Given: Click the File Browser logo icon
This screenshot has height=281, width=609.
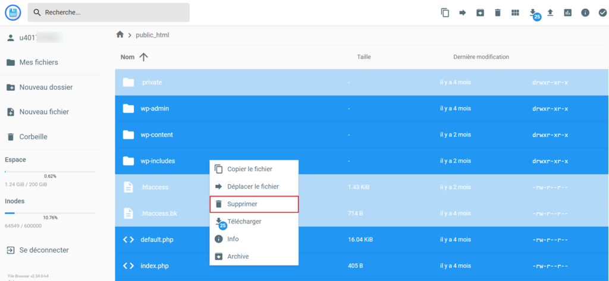Looking at the screenshot, I should (x=13, y=12).
